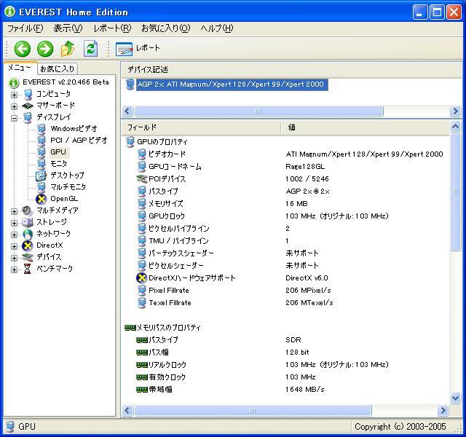Image resolution: width=466 pixels, height=437 pixels.
Task: Click the green Forward arrow toolbar icon
Action: tap(45, 49)
